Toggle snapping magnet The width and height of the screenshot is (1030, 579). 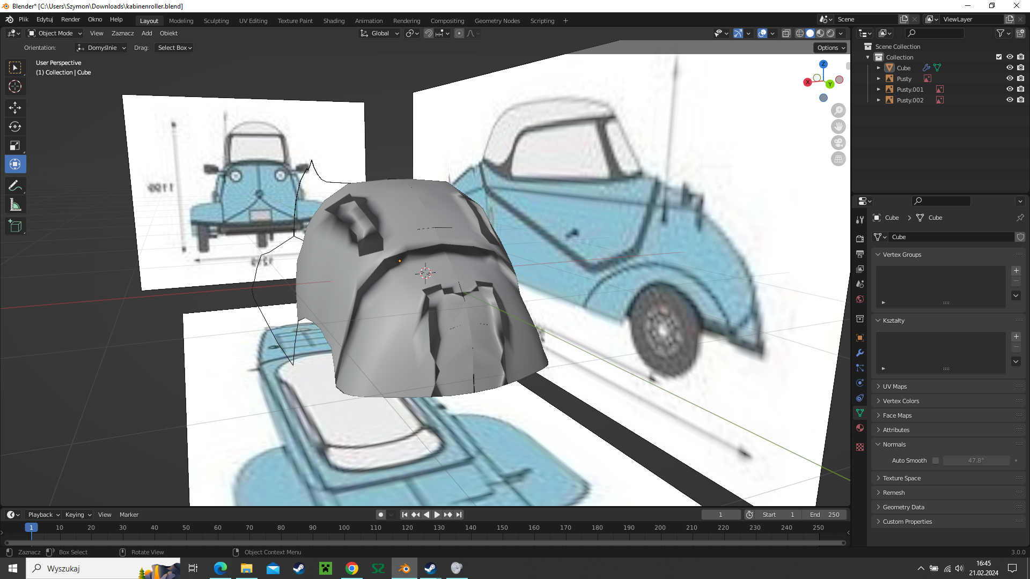429,33
